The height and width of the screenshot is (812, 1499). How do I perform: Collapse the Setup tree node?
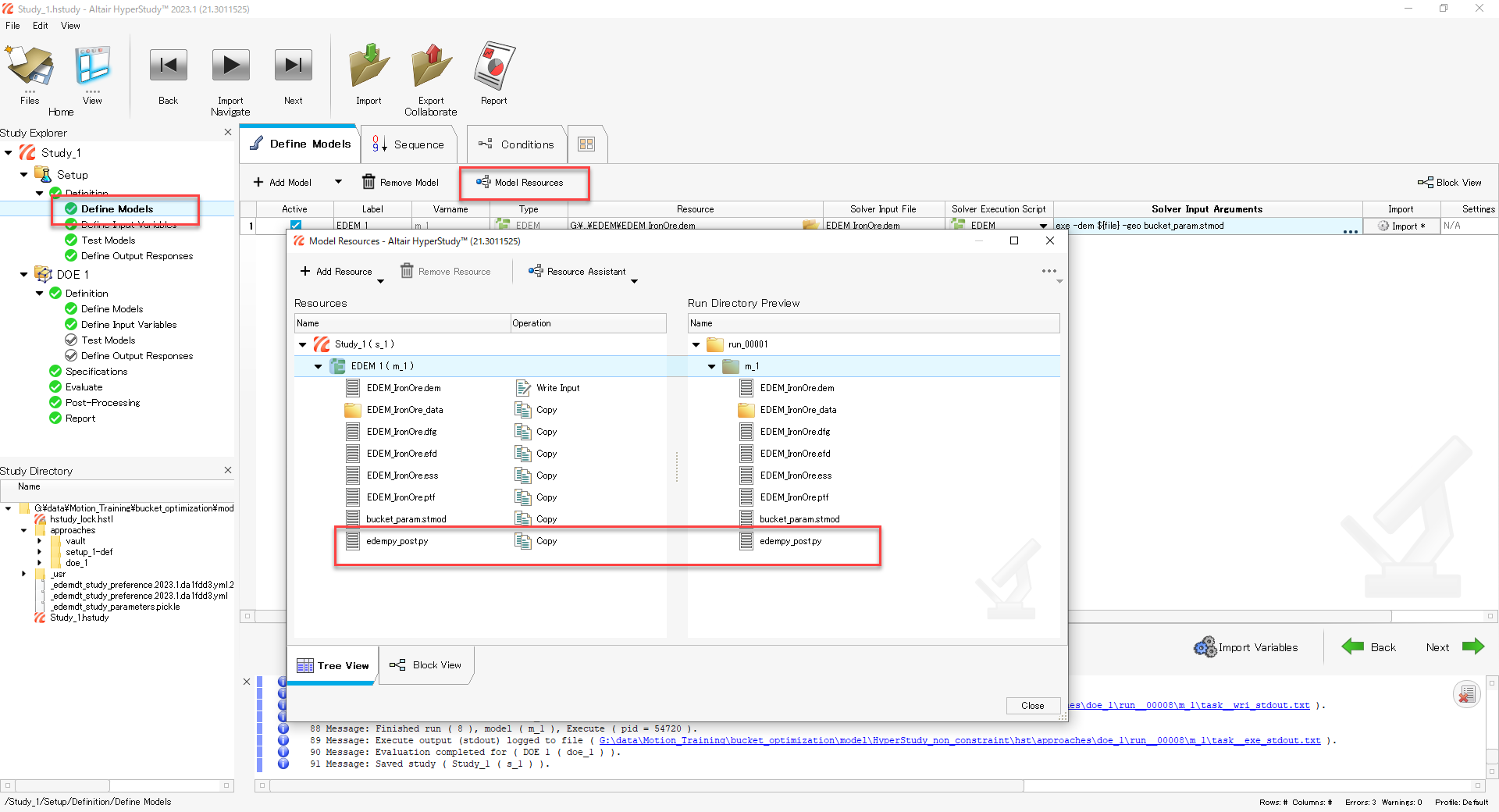(x=24, y=175)
